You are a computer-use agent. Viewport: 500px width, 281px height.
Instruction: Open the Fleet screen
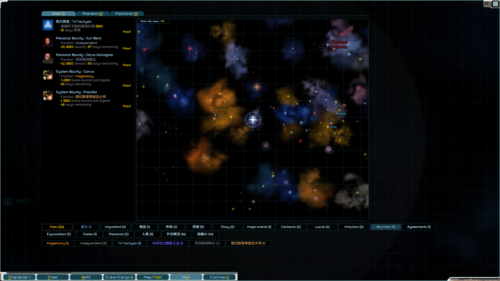[53, 277]
